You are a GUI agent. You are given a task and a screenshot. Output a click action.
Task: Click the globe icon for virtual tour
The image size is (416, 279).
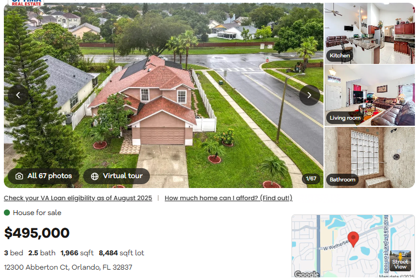[x=95, y=176]
